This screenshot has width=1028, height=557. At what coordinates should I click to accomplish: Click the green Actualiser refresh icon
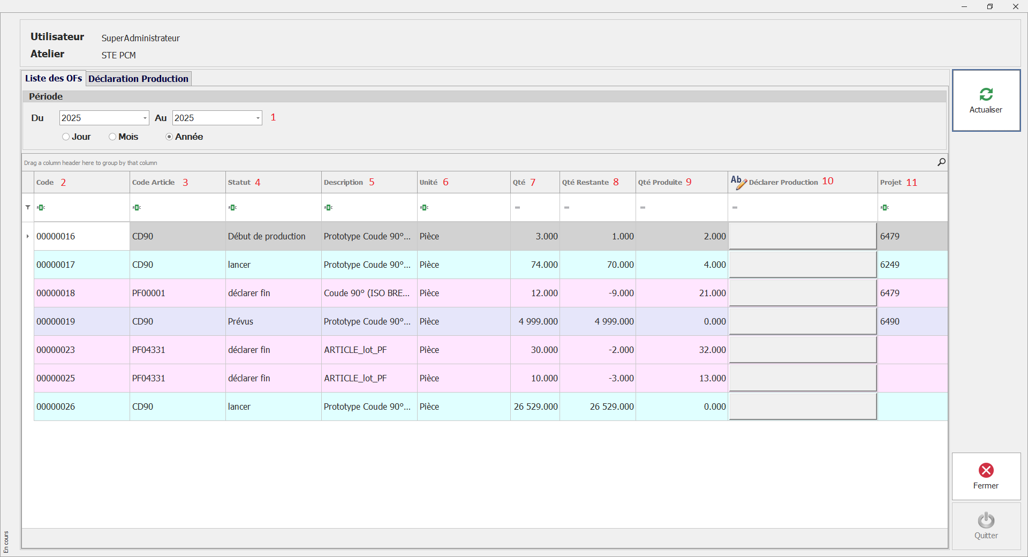click(x=986, y=94)
